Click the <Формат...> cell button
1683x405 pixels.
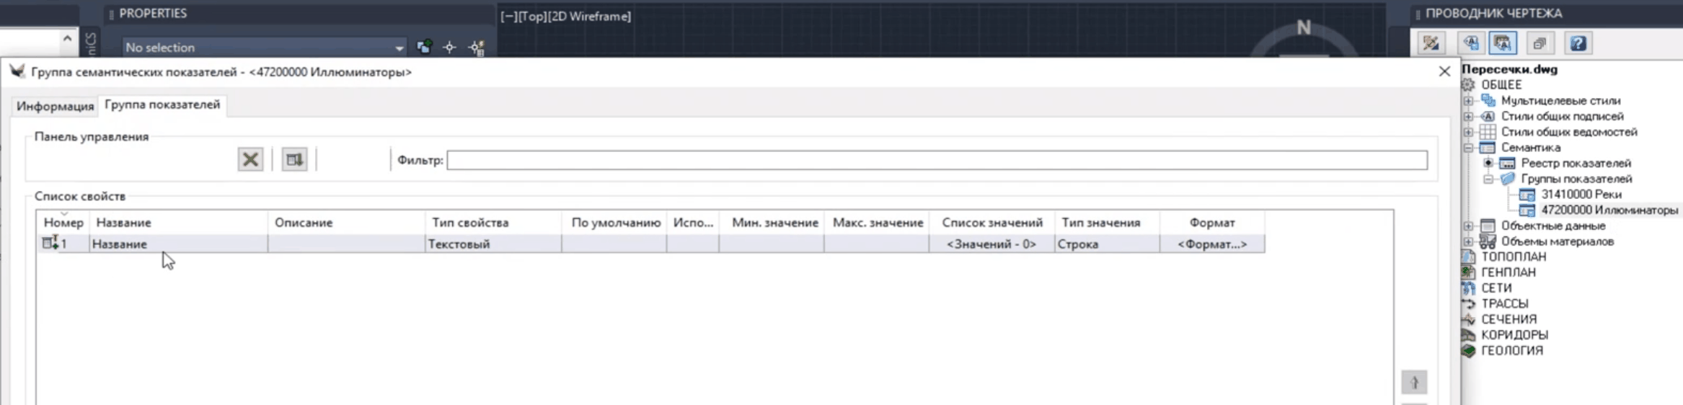(1211, 244)
